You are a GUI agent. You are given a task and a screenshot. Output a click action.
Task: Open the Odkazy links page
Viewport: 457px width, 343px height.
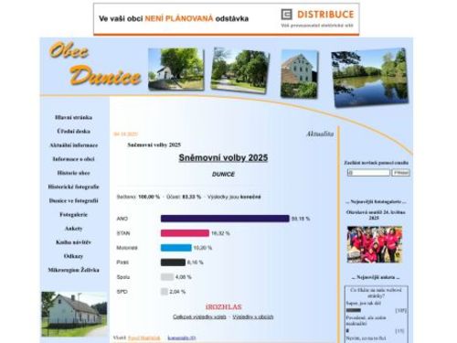73,256
